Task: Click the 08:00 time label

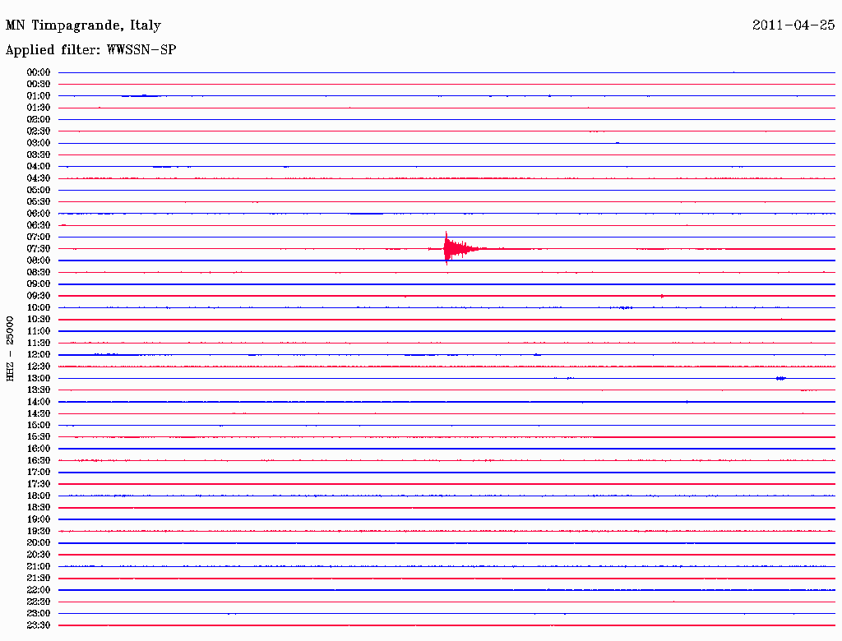Action: click(x=39, y=261)
